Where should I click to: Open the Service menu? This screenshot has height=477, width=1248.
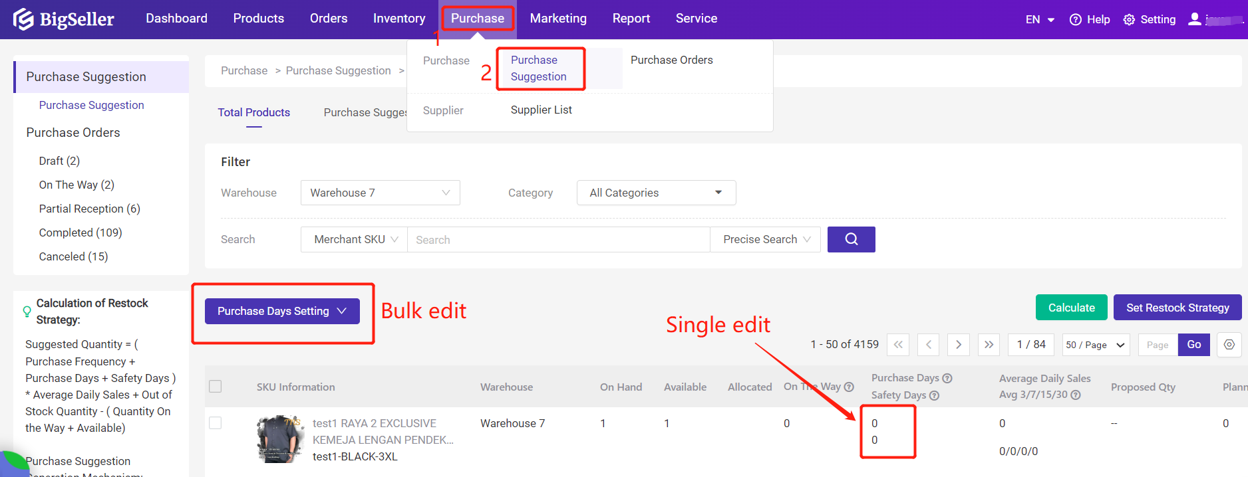697,19
